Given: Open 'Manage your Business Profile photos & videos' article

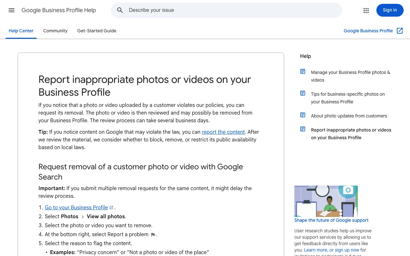Looking at the screenshot, I should click(x=351, y=76).
